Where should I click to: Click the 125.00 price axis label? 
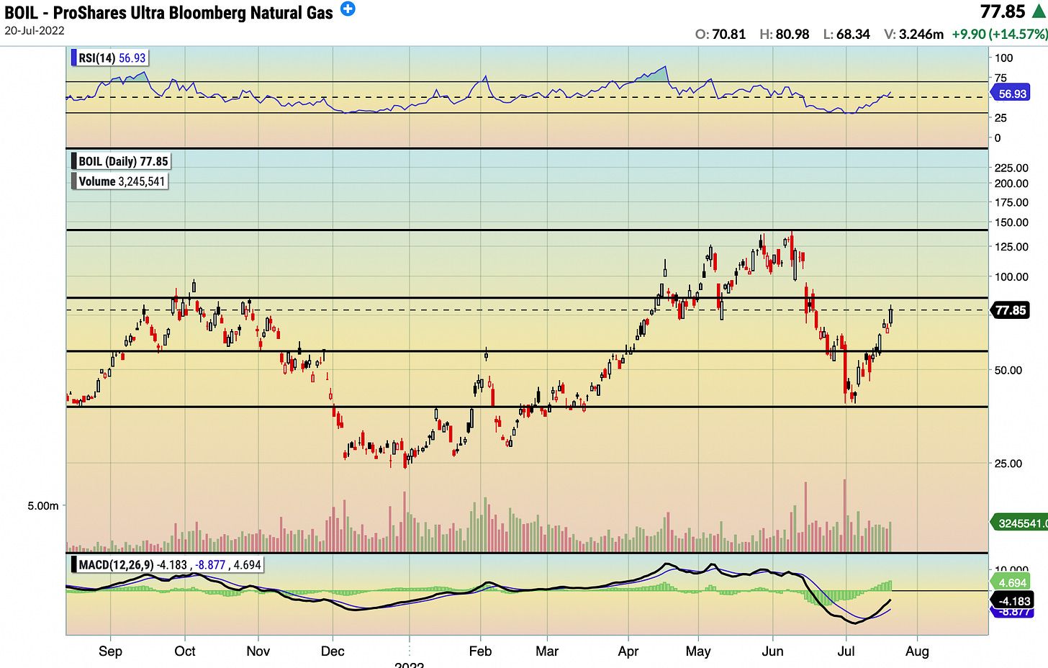(x=1011, y=247)
